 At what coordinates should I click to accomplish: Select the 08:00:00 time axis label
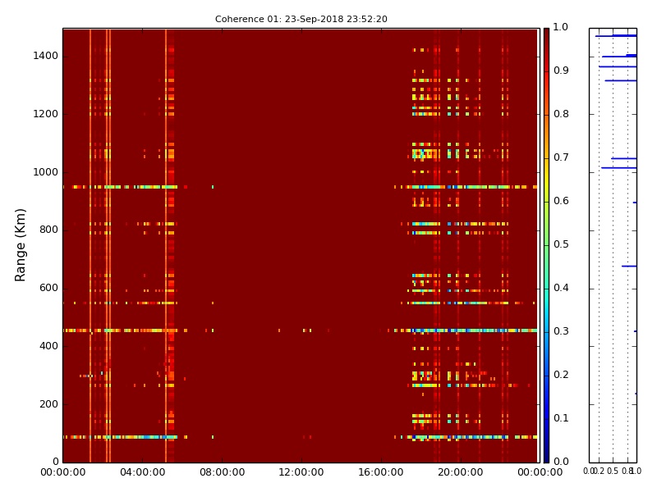coord(222,473)
